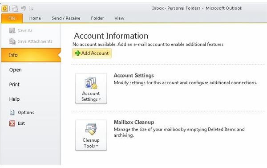This screenshot has width=267, height=168.
Task: Click the Save Attachments icon
Action: (x=12, y=41)
